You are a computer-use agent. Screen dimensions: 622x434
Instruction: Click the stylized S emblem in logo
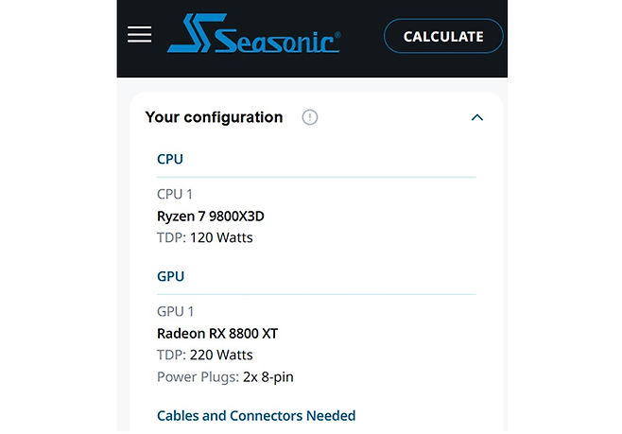pyautogui.click(x=190, y=36)
